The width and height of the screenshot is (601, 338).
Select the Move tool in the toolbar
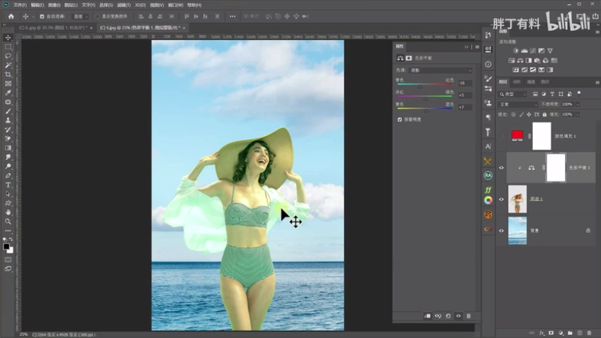click(8, 37)
